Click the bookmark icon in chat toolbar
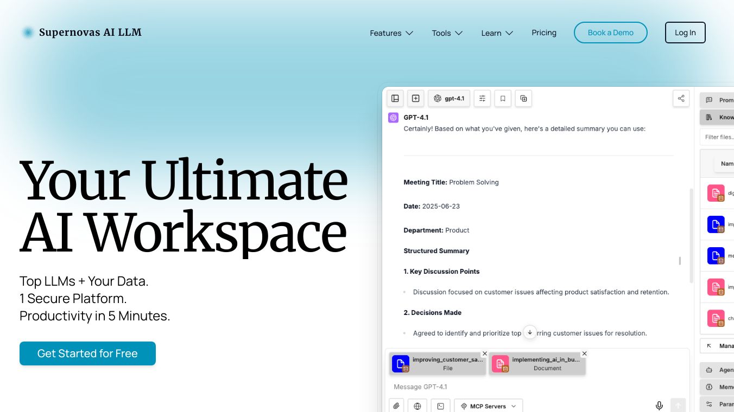The height and width of the screenshot is (412, 734). click(x=503, y=98)
